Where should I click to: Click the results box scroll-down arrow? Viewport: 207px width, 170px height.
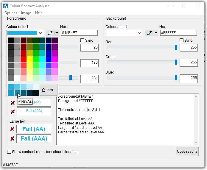tap(196, 143)
